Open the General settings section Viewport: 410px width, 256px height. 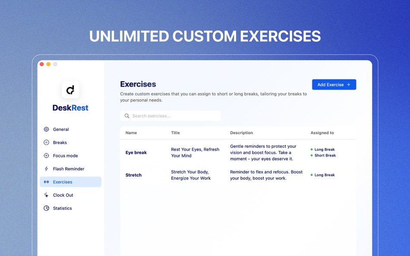[x=71, y=129]
